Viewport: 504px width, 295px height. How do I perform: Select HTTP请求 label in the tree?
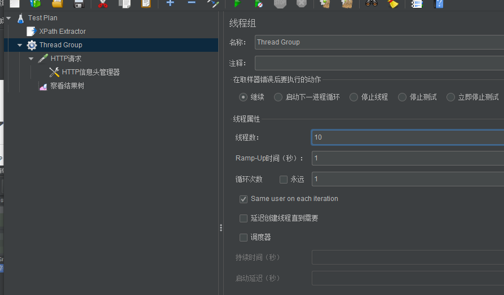click(66, 59)
